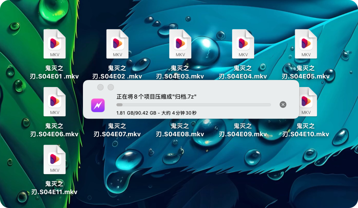The height and width of the screenshot is (208, 358).
Task: Click the 鬼灭之刃.S04E08.mkv file name label
Action: tap(180, 130)
